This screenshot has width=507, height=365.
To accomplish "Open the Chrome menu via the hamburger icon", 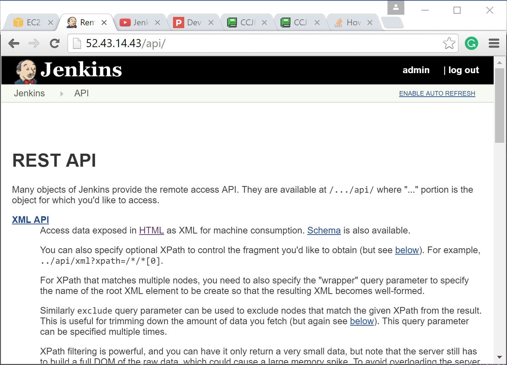I will coord(494,43).
